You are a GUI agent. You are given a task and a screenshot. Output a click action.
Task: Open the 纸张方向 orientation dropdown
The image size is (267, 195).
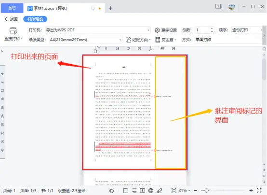(138, 40)
